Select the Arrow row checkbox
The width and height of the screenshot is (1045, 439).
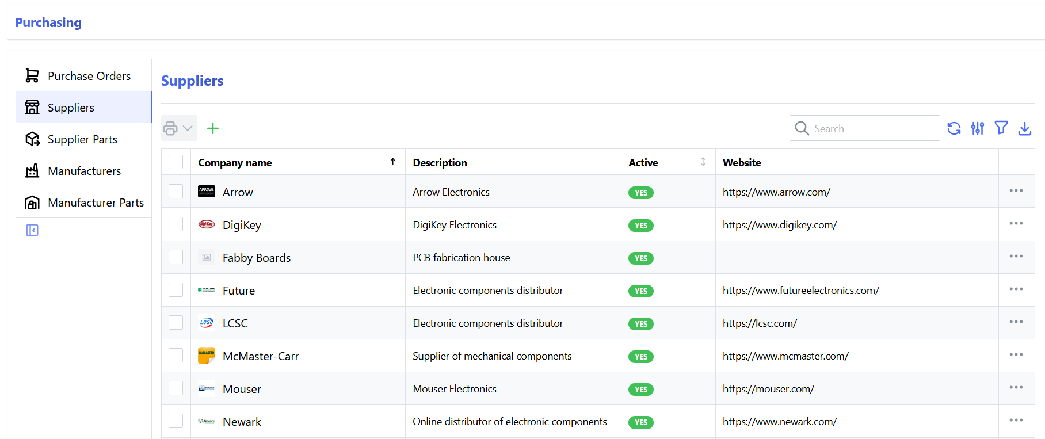[x=176, y=192]
